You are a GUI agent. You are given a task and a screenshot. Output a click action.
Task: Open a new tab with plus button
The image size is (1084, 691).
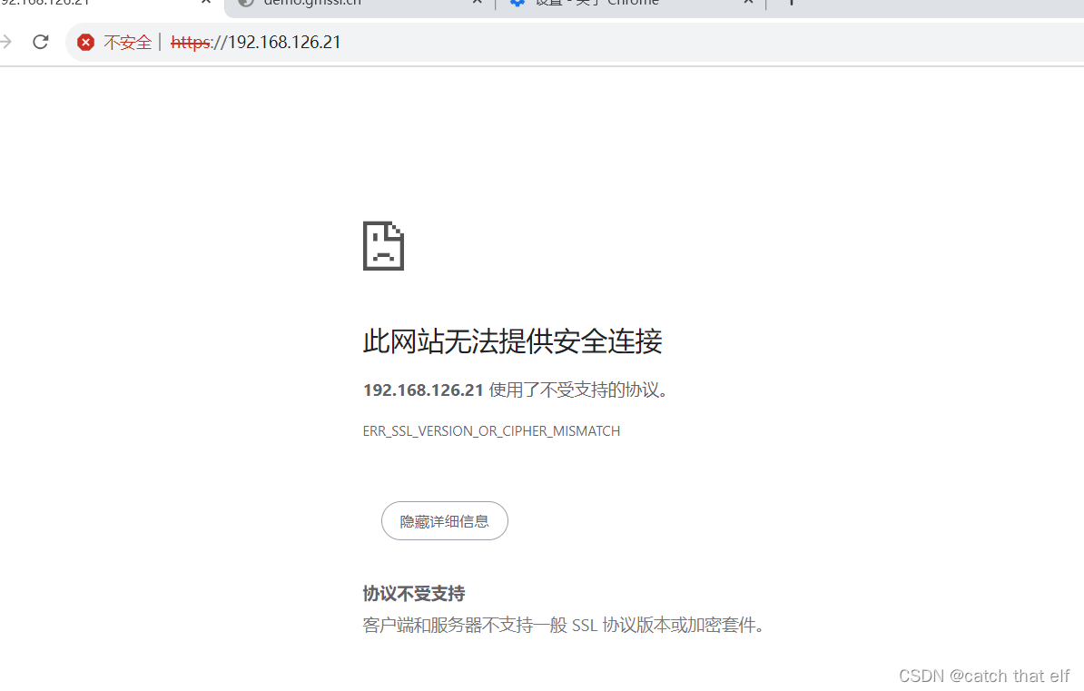tap(792, 4)
